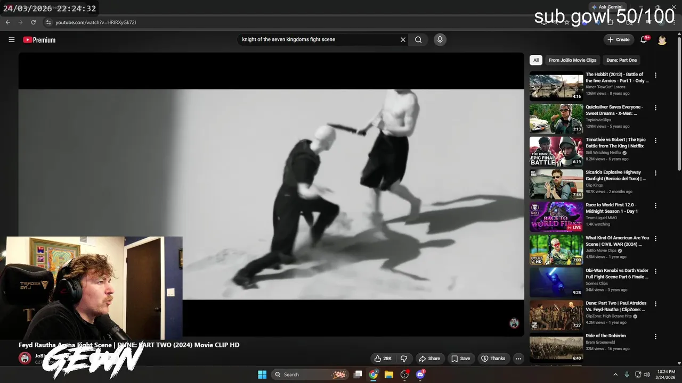Image resolution: width=682 pixels, height=383 pixels.
Task: Play the Ride of the Rohirrim thumbnail
Action: click(x=556, y=347)
